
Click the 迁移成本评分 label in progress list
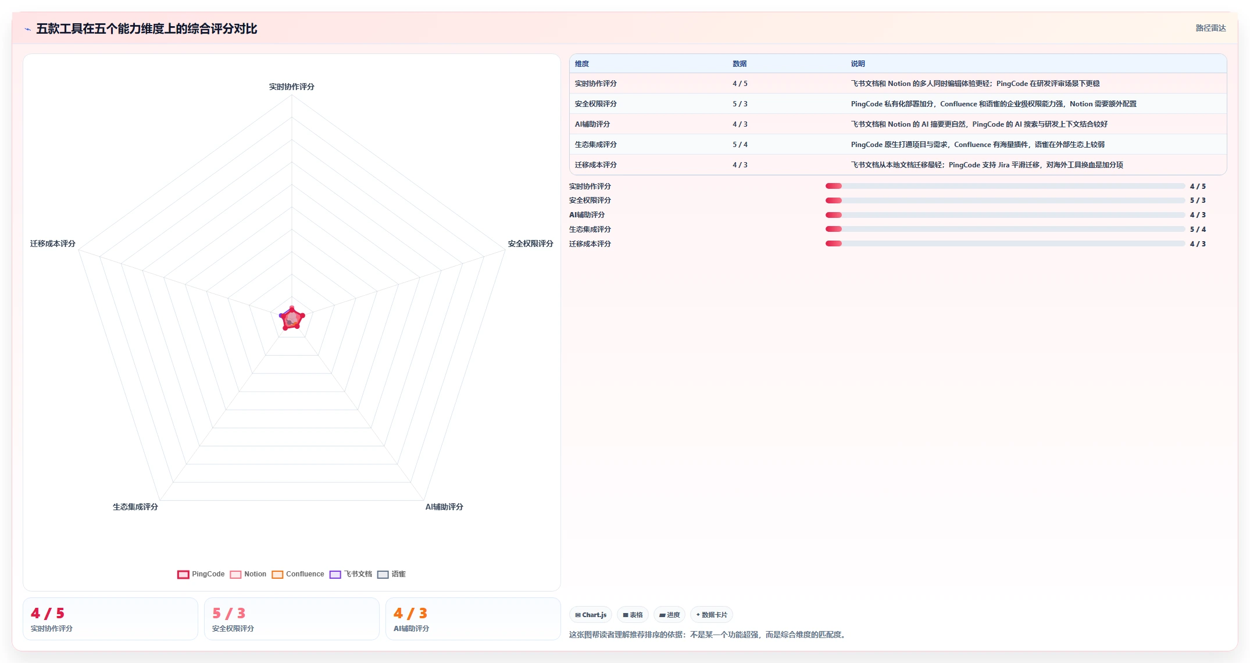590,244
